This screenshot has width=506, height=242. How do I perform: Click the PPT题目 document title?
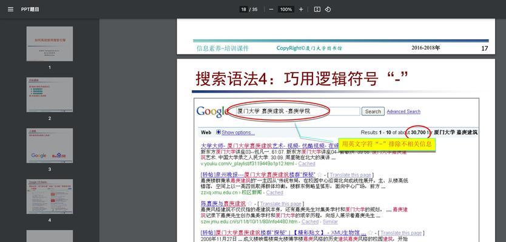tap(30, 9)
